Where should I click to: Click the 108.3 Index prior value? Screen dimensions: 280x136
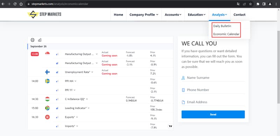point(156,109)
